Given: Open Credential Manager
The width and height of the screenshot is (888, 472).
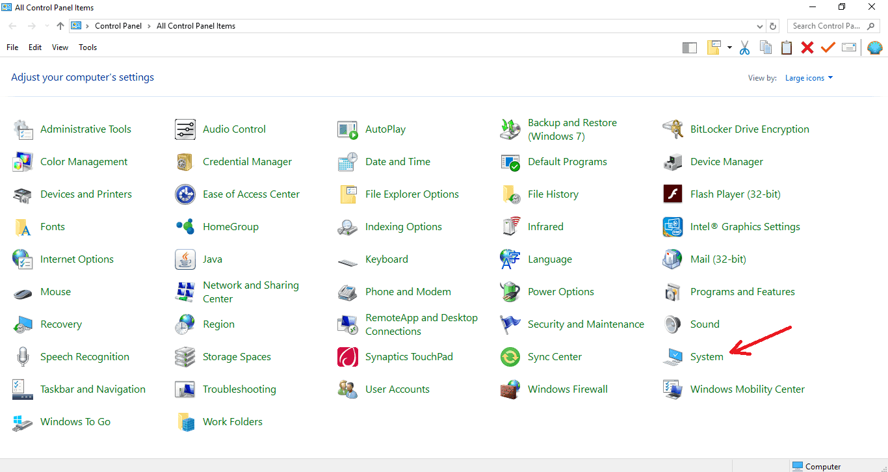Looking at the screenshot, I should click(x=233, y=162).
